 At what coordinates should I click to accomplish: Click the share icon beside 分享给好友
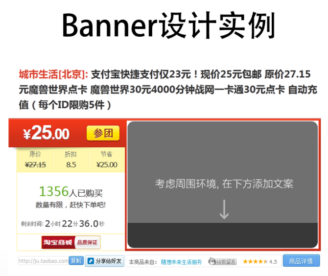pyautogui.click(x=91, y=261)
